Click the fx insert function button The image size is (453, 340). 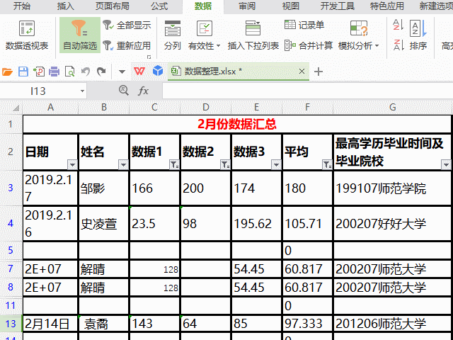[143, 91]
